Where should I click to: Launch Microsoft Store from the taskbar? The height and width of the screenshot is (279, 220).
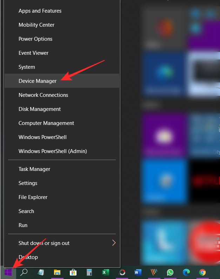point(73,272)
